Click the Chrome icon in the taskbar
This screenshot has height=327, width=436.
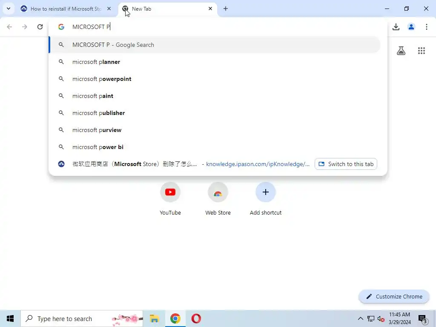click(x=175, y=318)
